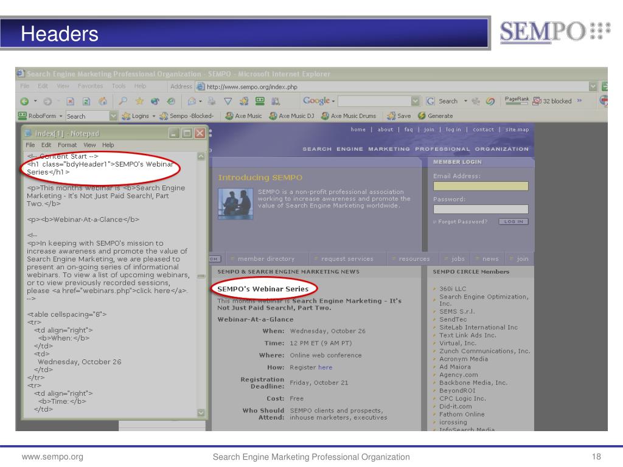Click the RoboForm Generate button
623x467 pixels.
click(x=435, y=116)
